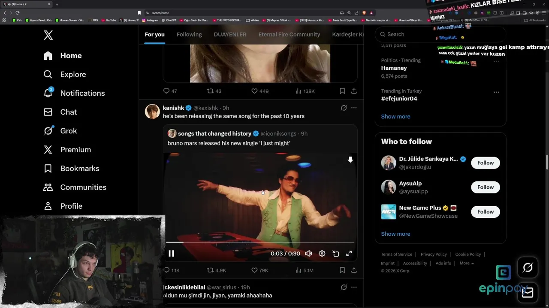Image resolution: width=549 pixels, height=308 pixels.
Task: Show more trends
Action: point(395,116)
